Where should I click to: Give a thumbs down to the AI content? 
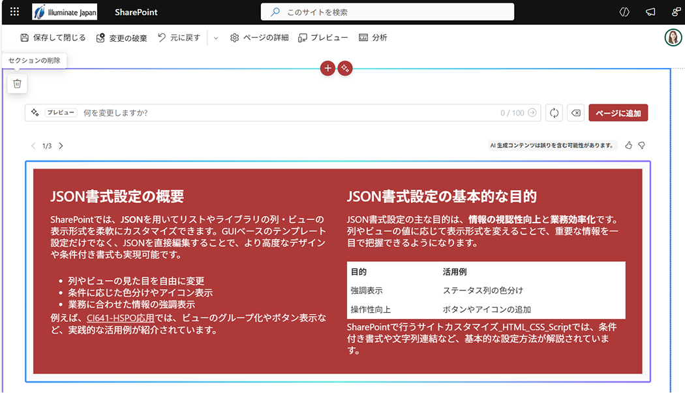641,146
